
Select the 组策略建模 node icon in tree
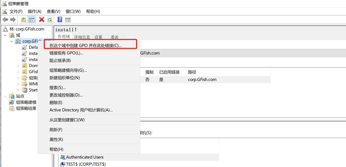tap(12, 102)
